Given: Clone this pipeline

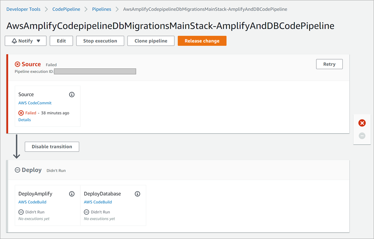Looking at the screenshot, I should click(x=151, y=41).
